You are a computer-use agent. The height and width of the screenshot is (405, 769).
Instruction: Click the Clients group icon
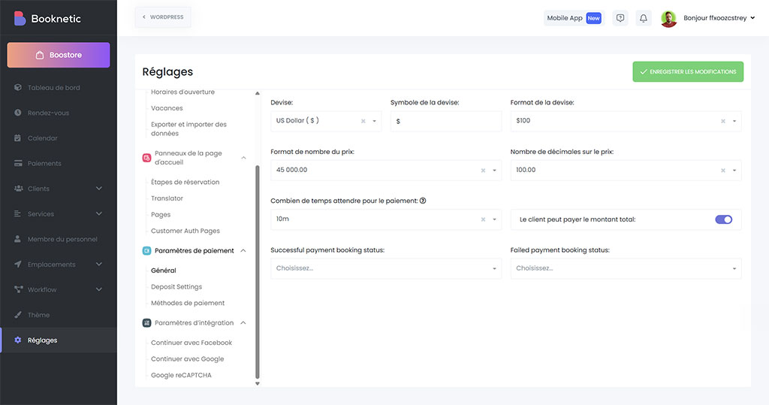pyautogui.click(x=19, y=189)
